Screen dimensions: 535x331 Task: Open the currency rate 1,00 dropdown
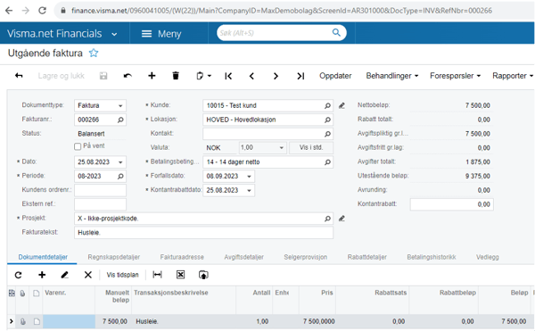click(x=282, y=148)
